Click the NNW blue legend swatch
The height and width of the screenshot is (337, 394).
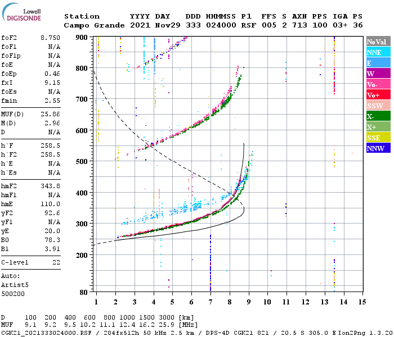coord(378,148)
